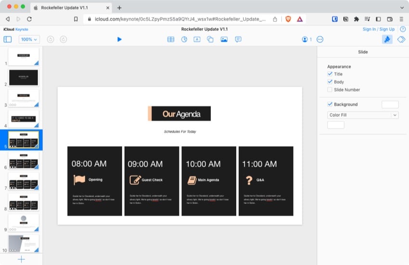Insert a table from toolbar
The width and height of the screenshot is (409, 265).
click(171, 40)
